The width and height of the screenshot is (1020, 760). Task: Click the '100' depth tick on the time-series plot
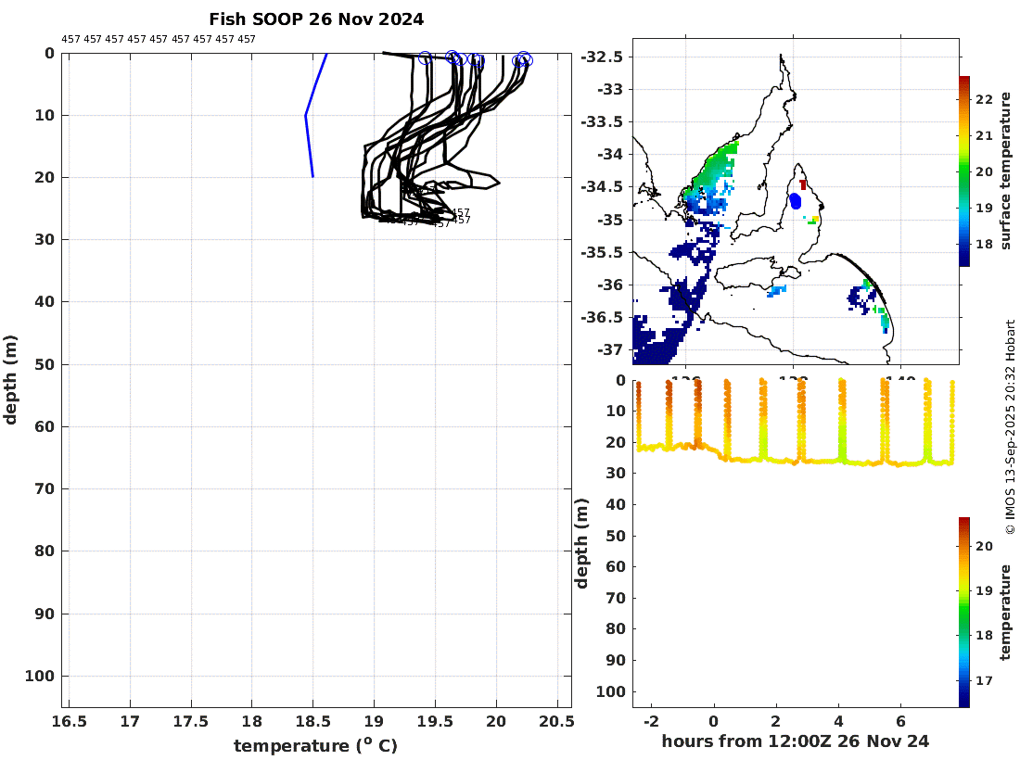tap(611, 691)
